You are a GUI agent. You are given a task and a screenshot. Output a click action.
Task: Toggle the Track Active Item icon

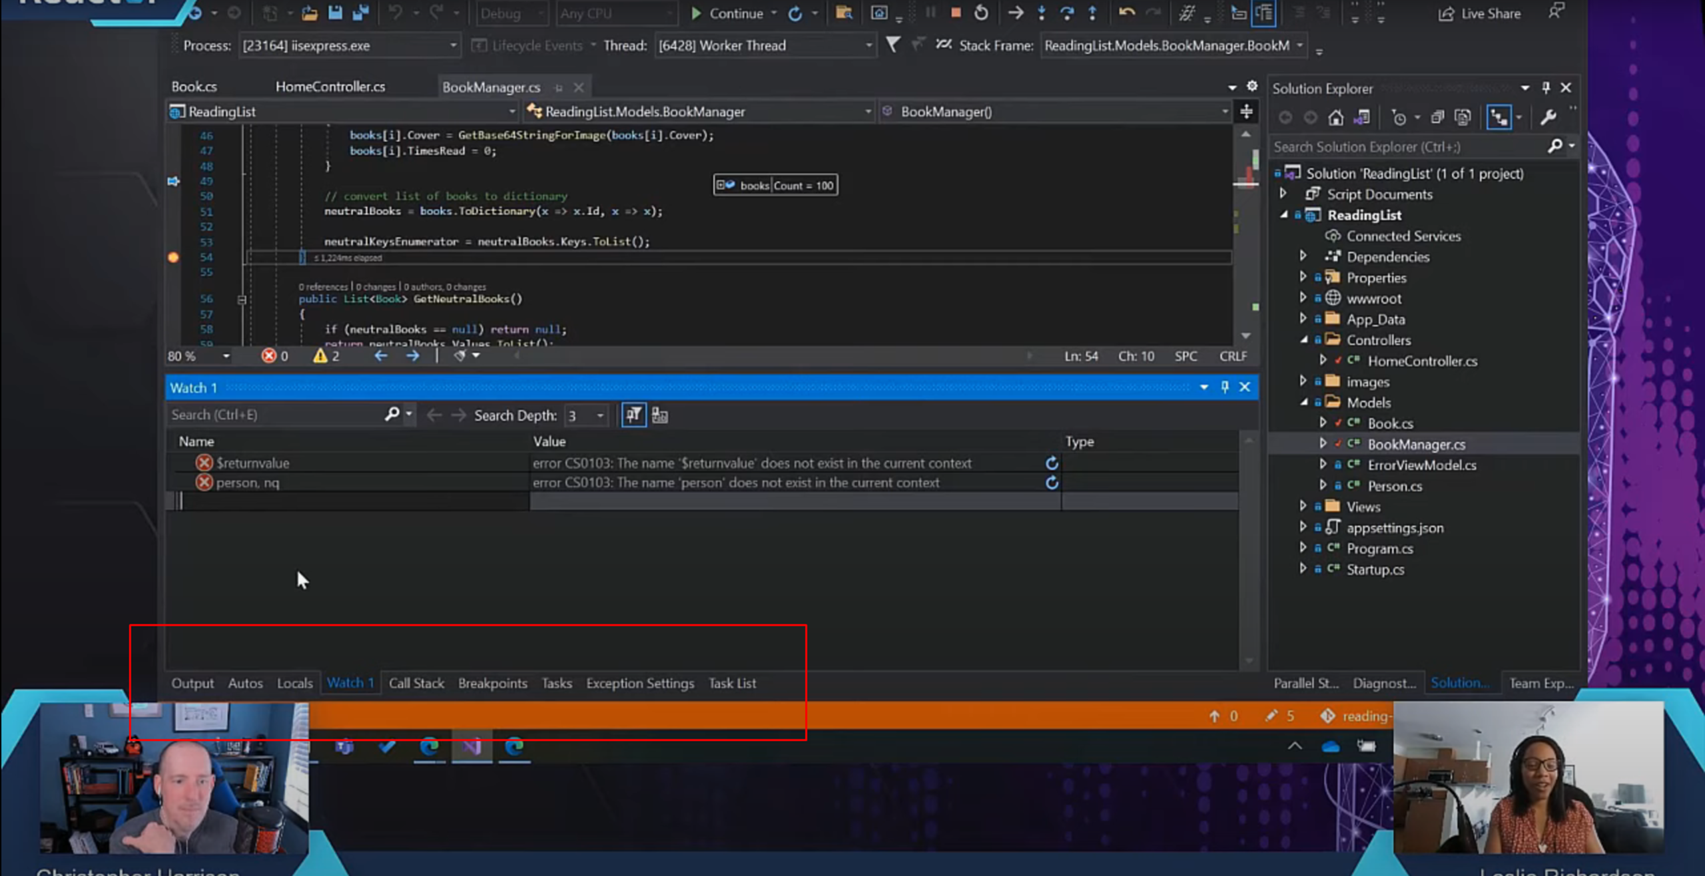(x=1499, y=118)
